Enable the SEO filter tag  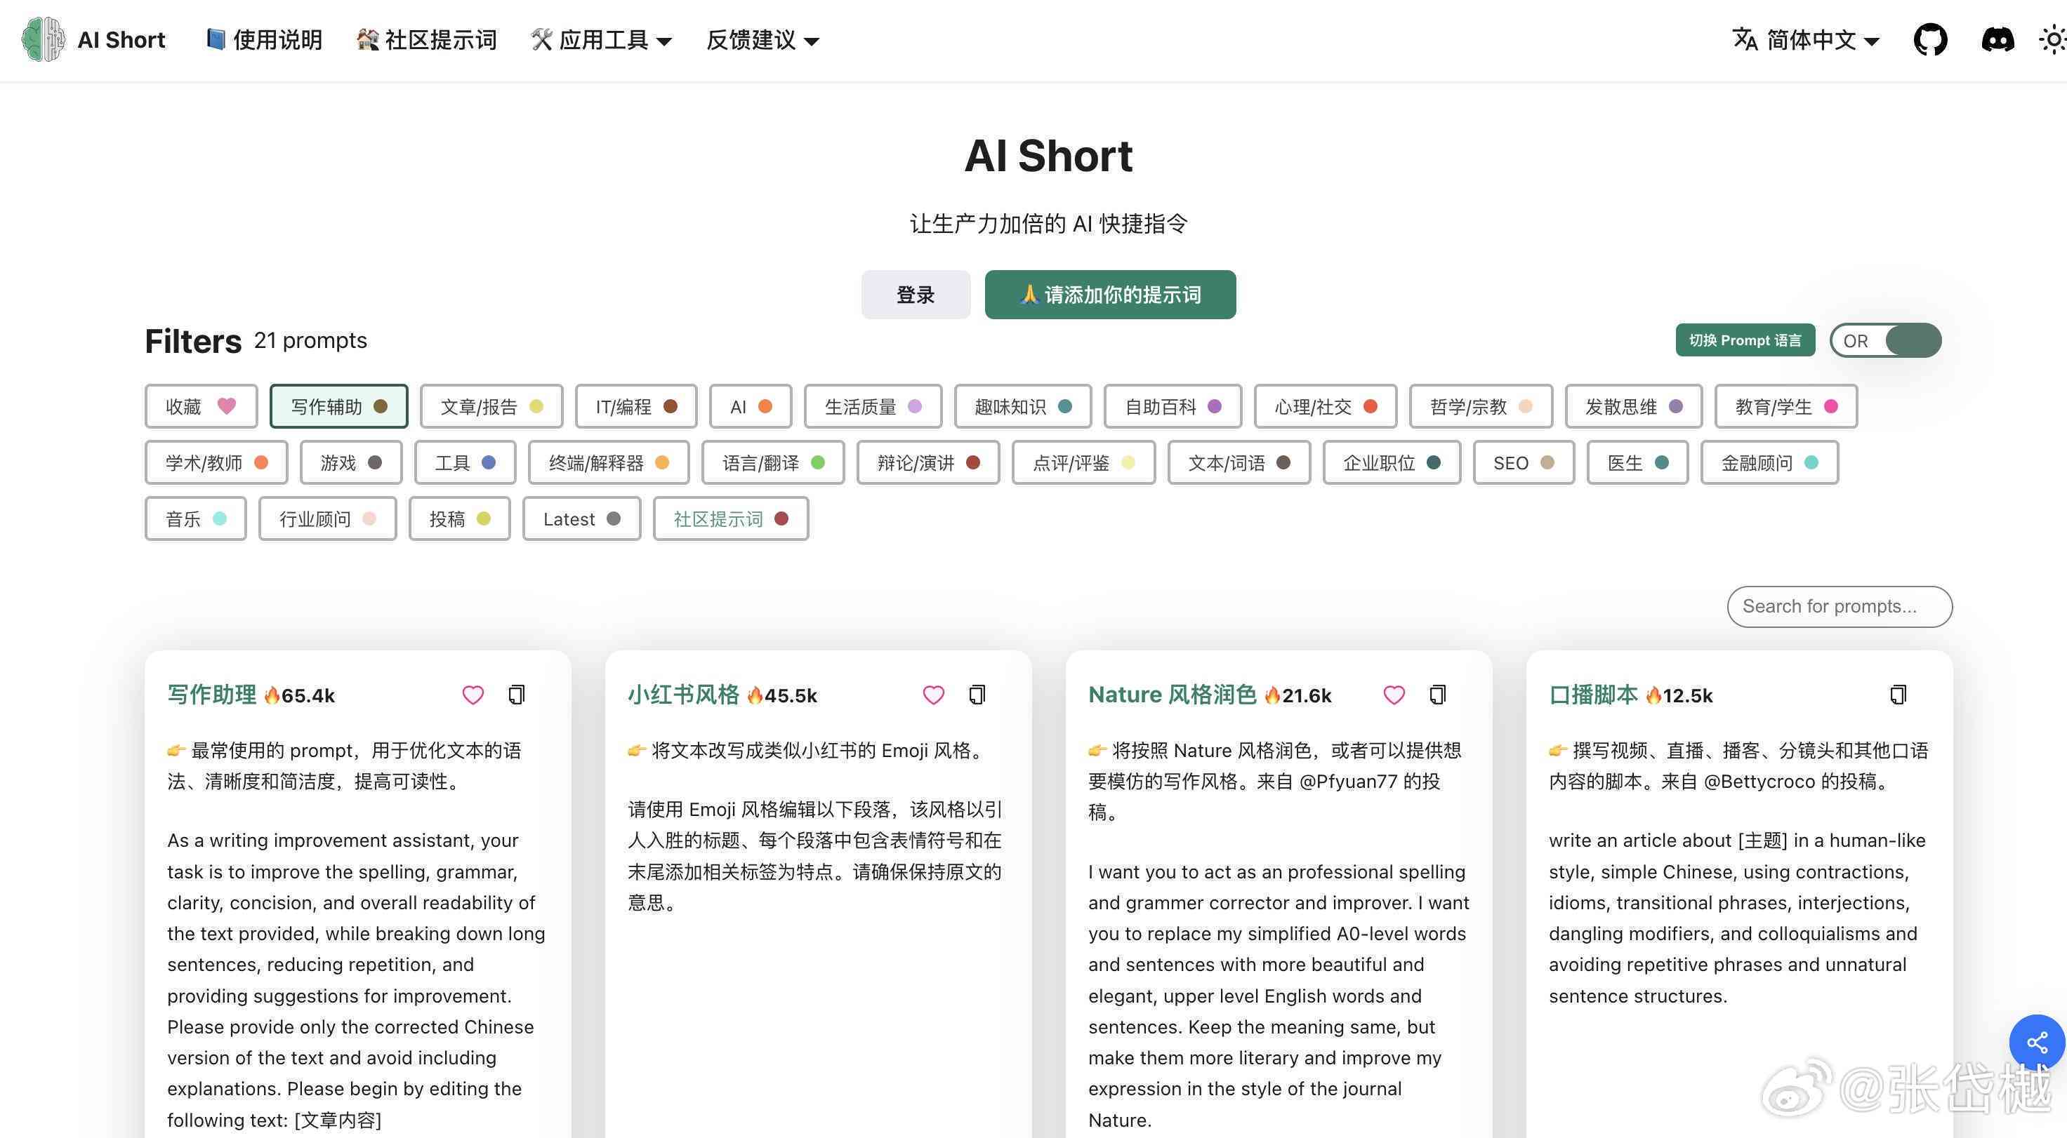(1524, 463)
